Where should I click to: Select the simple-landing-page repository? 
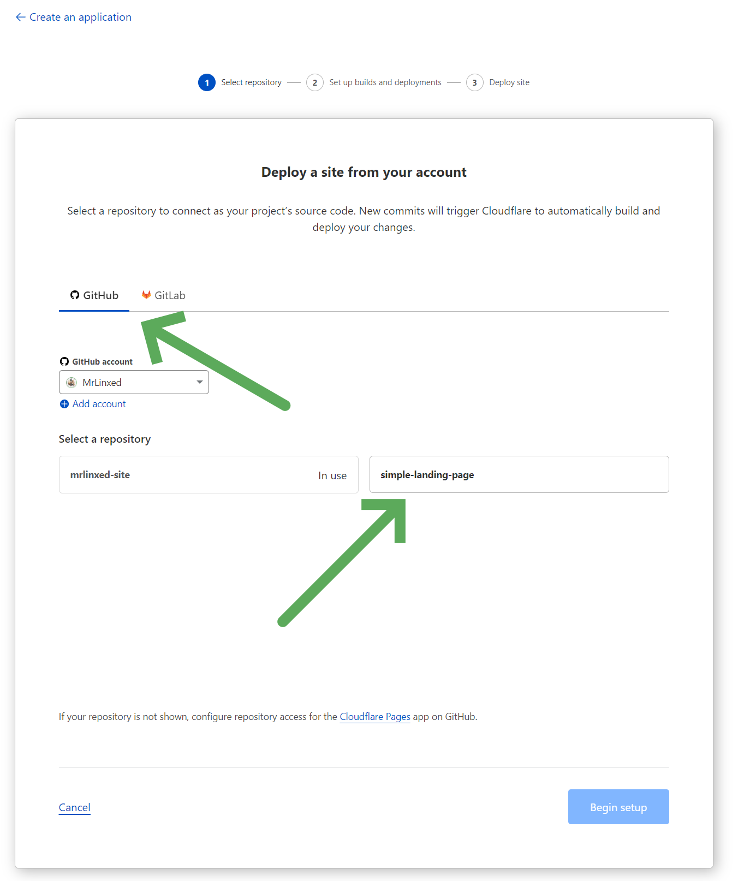point(519,474)
